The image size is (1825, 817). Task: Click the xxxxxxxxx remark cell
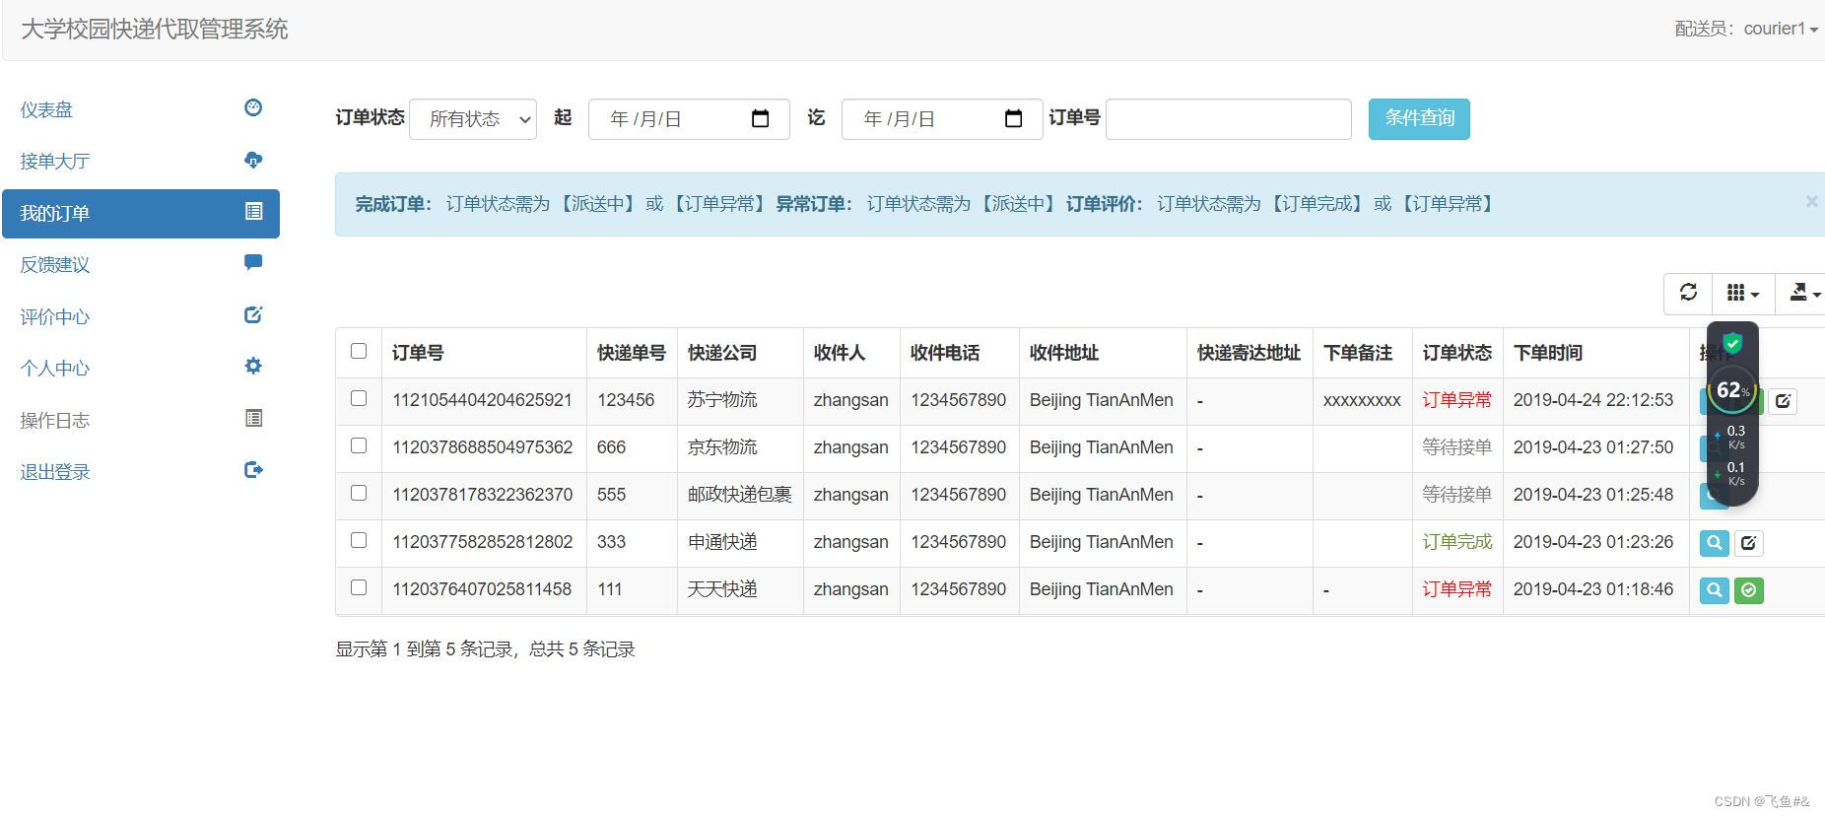pos(1362,400)
